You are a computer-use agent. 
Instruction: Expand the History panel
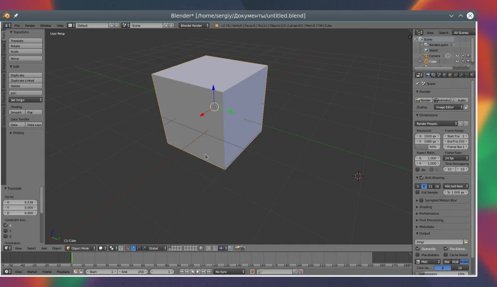[x=18, y=133]
